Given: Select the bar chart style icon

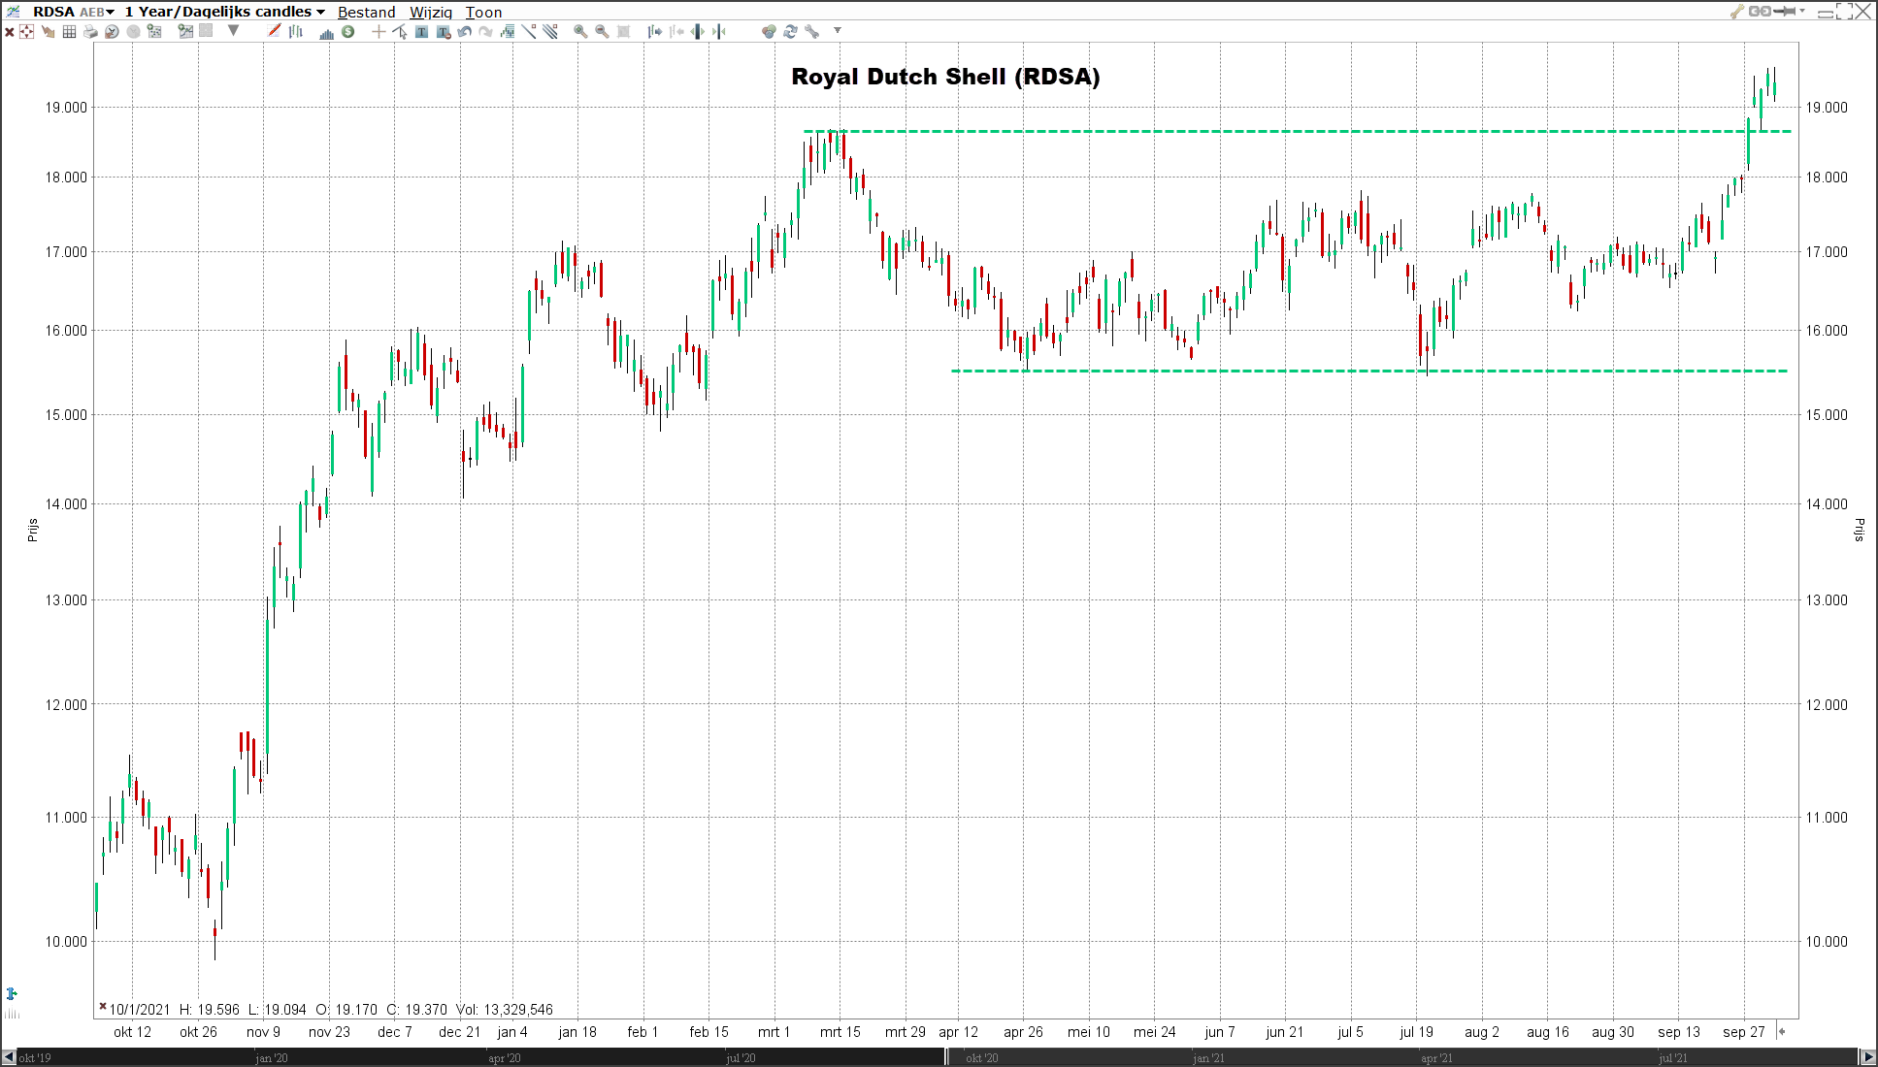Looking at the screenshot, I should [295, 32].
